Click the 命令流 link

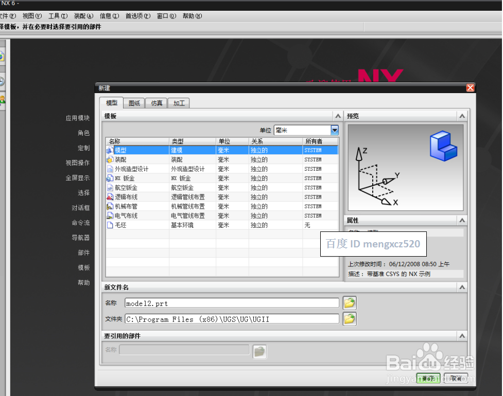[80, 223]
